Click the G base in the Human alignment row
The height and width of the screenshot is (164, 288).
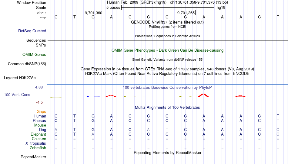point(93,116)
